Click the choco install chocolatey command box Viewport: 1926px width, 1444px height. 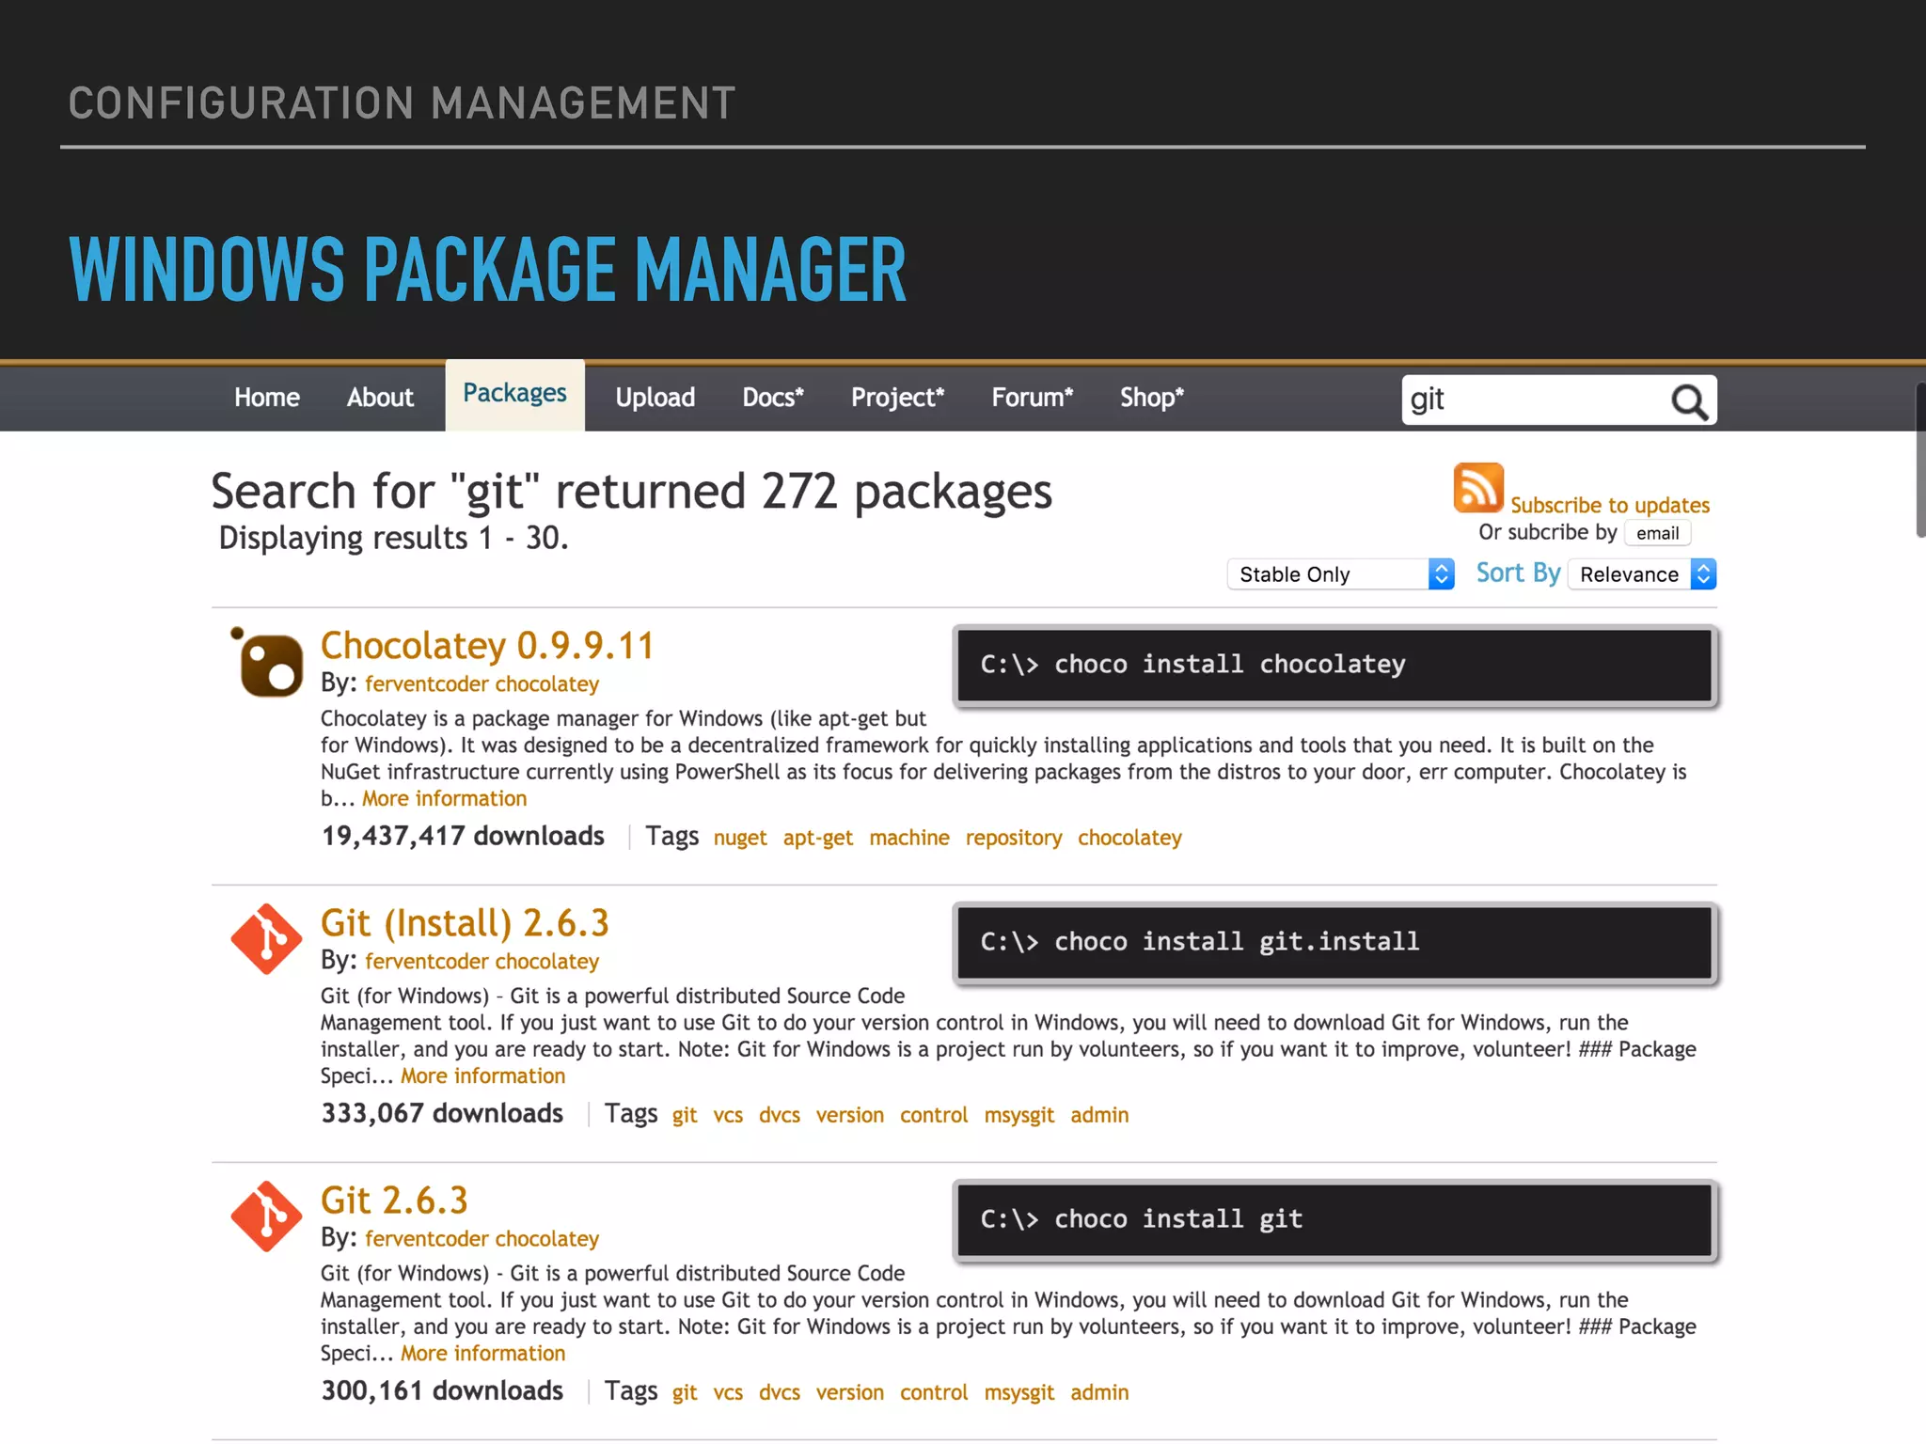(x=1335, y=666)
